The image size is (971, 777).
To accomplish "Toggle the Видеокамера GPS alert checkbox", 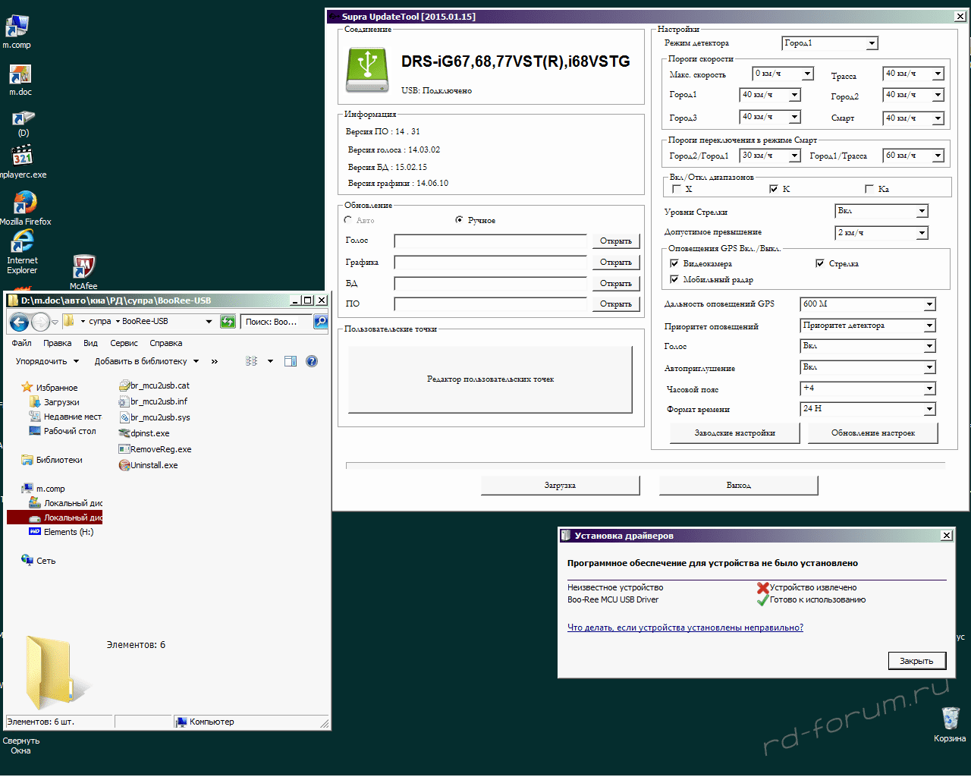I will (674, 263).
